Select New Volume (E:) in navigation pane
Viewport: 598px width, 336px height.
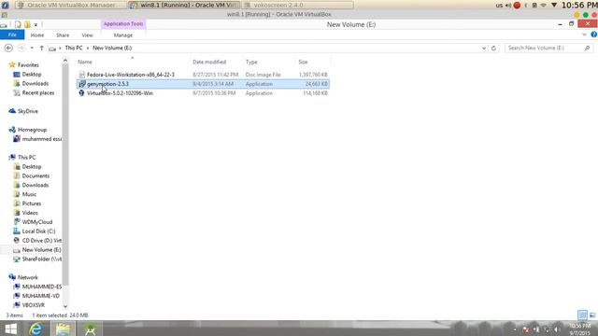click(41, 250)
